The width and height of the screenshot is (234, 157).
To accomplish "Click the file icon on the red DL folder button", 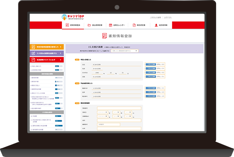I will (x=33, y=60).
